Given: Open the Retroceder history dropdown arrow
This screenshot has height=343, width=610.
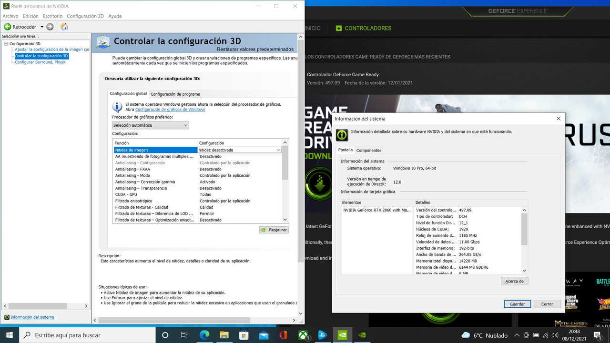Looking at the screenshot, I should point(42,27).
